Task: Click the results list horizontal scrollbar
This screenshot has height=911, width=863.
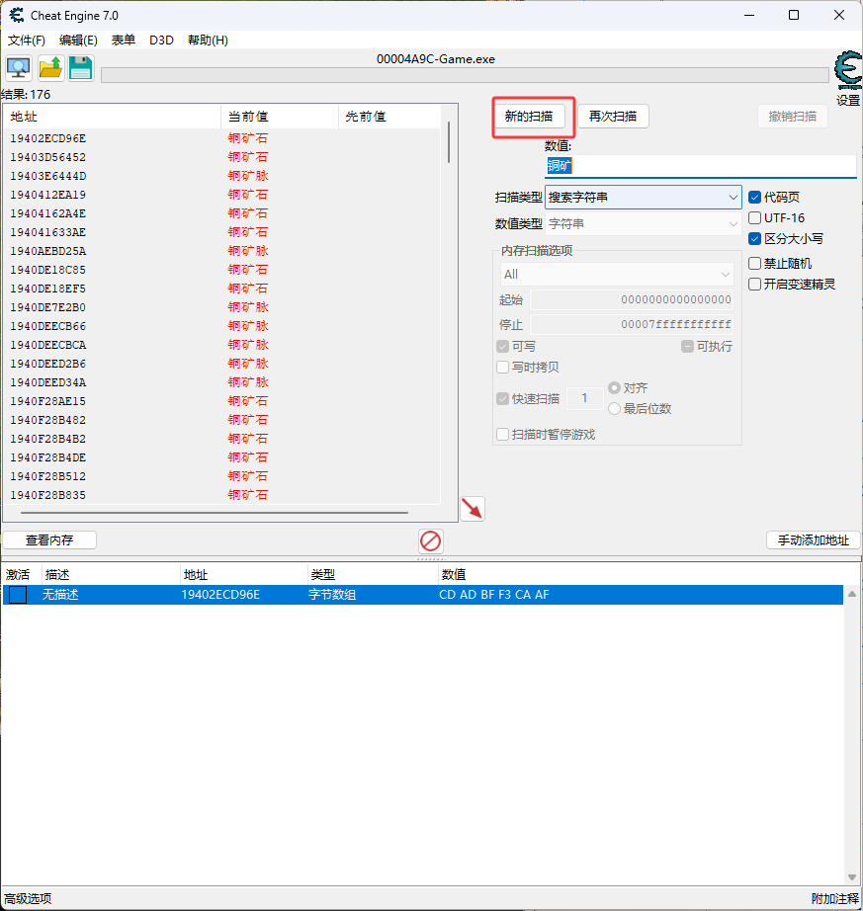Action: (x=215, y=513)
